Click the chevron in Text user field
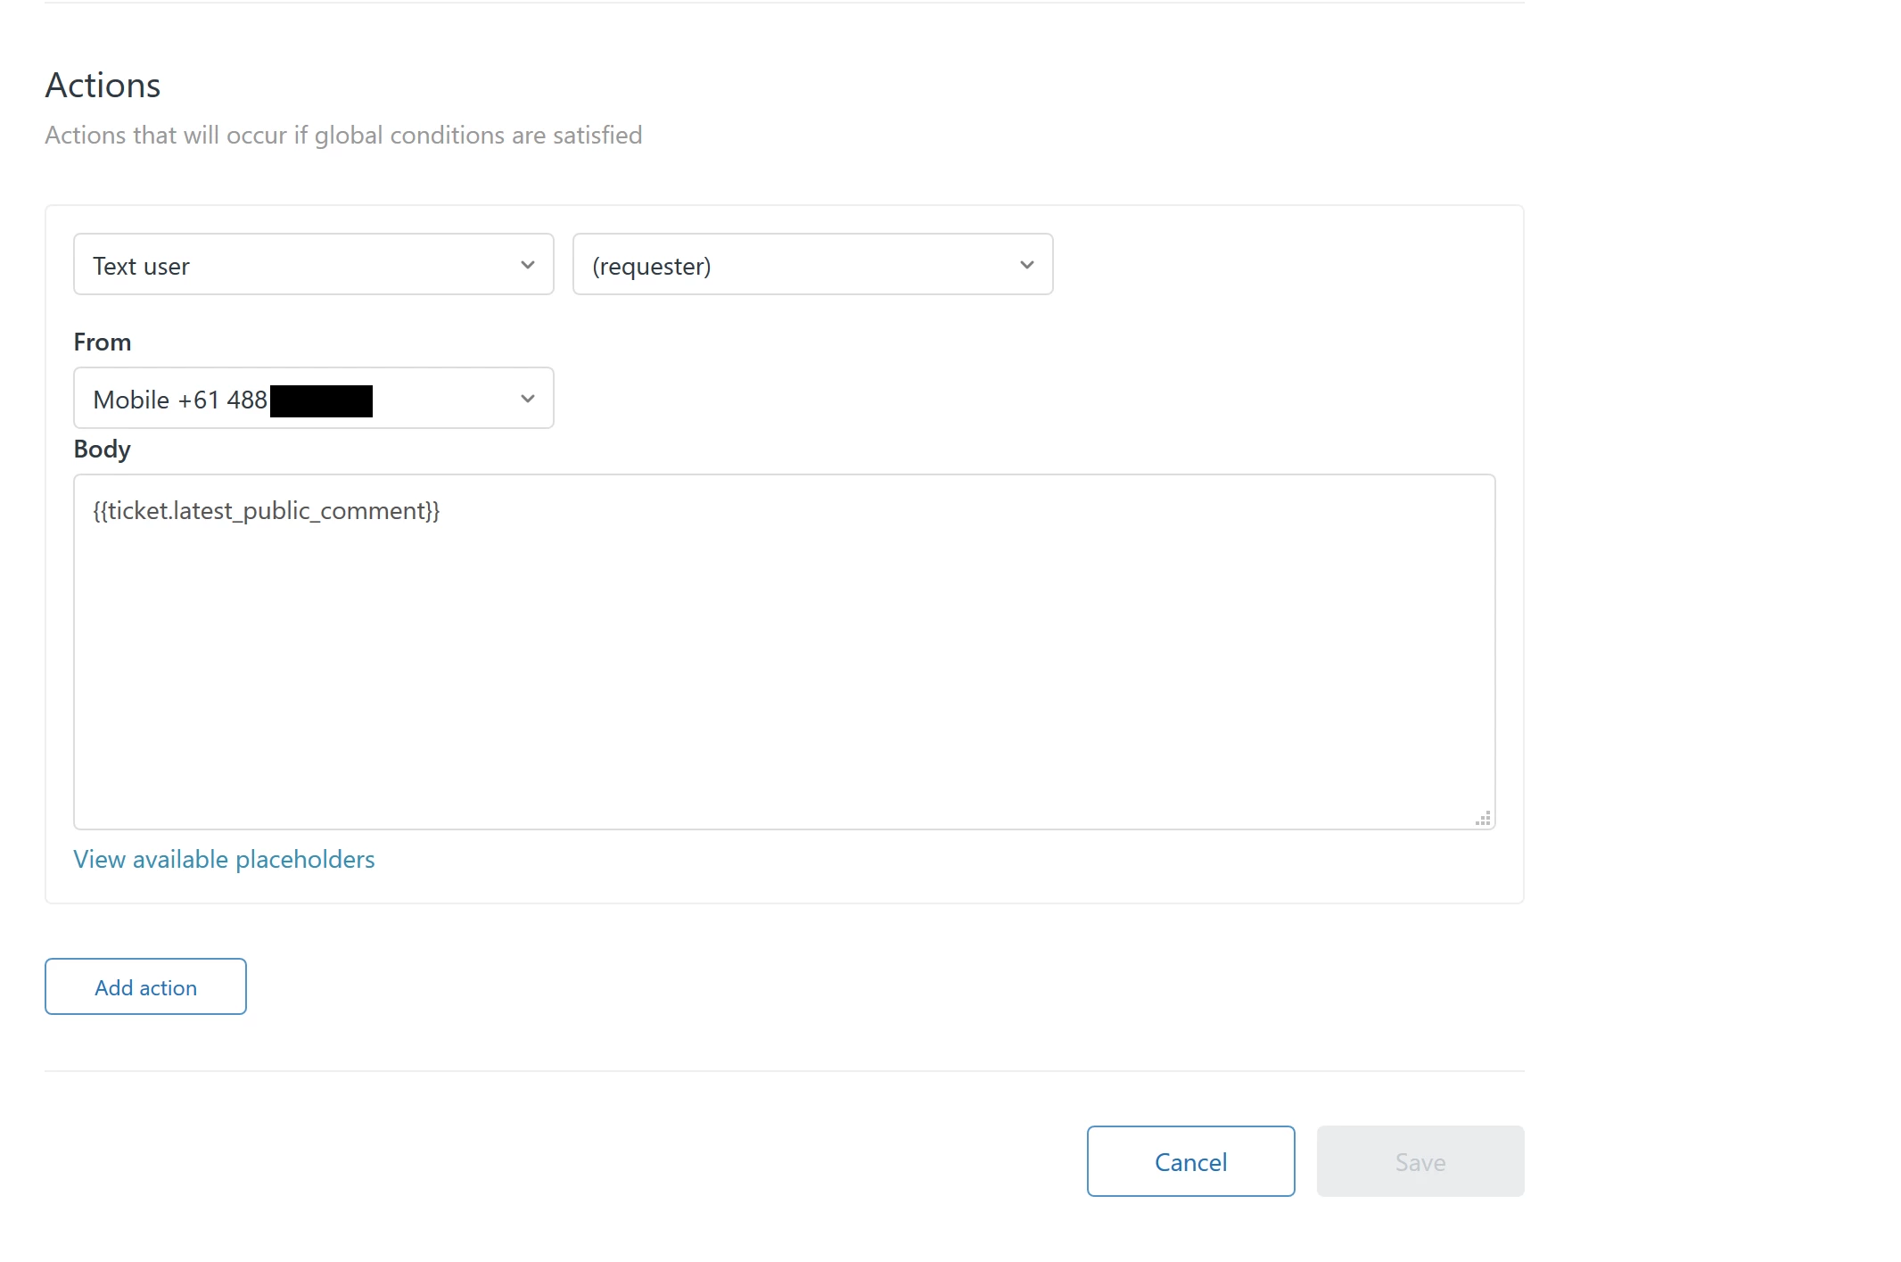This screenshot has width=1901, height=1262. (x=528, y=265)
